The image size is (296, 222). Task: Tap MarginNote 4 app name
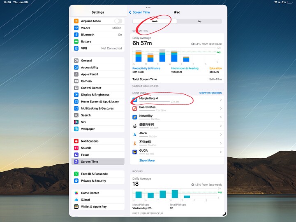tap(148, 98)
